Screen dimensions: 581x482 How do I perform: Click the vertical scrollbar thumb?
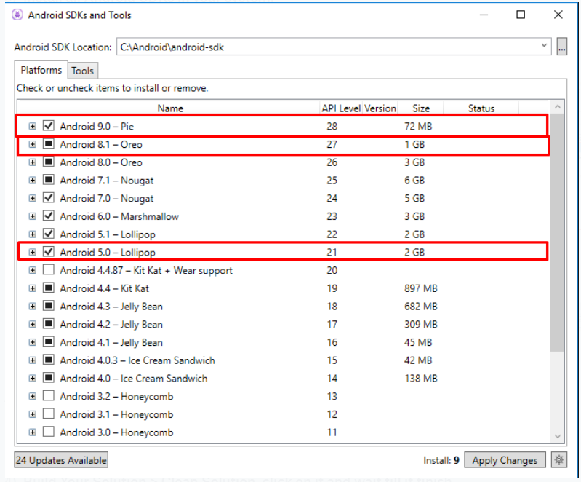[557, 233]
